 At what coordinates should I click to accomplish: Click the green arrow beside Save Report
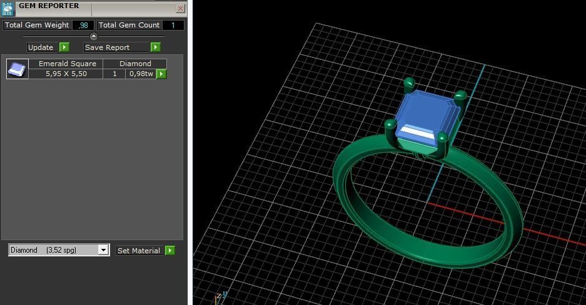[156, 47]
